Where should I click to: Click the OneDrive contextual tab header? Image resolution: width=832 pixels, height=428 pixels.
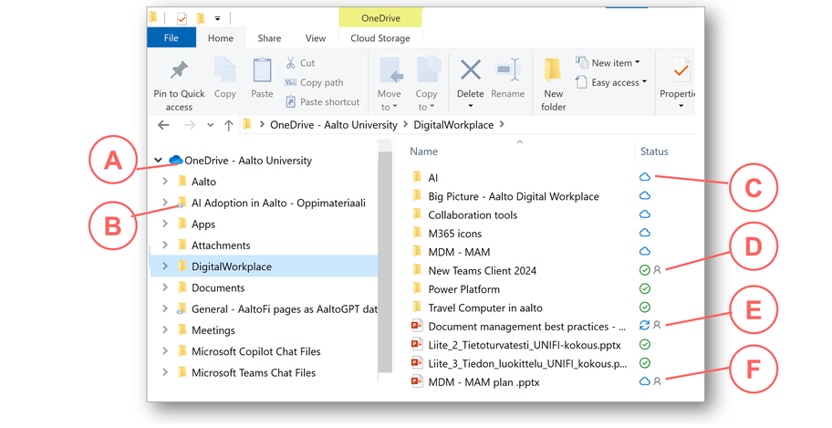pyautogui.click(x=380, y=18)
